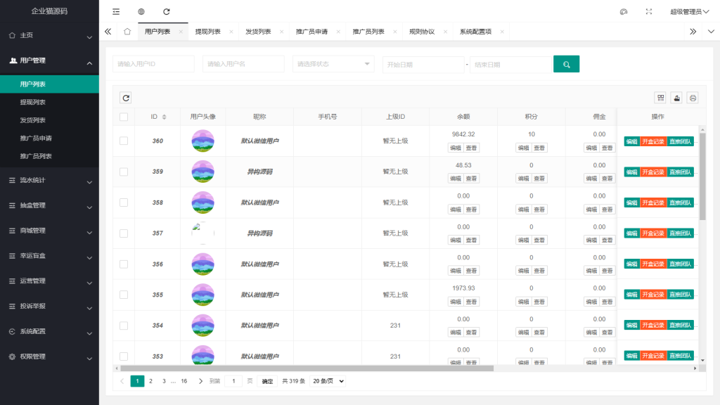Click the globe website icon in header
The height and width of the screenshot is (405, 720).
pyautogui.click(x=141, y=11)
